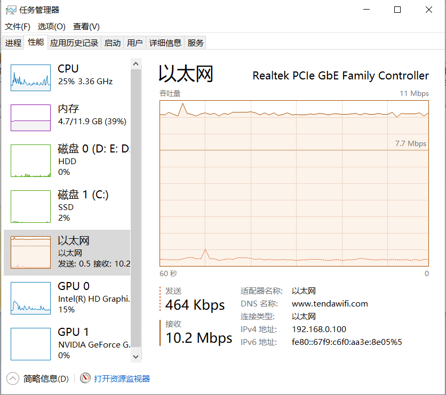Open the 选项(O) menu
Image resolution: width=446 pixels, height=395 pixels.
pyautogui.click(x=51, y=27)
